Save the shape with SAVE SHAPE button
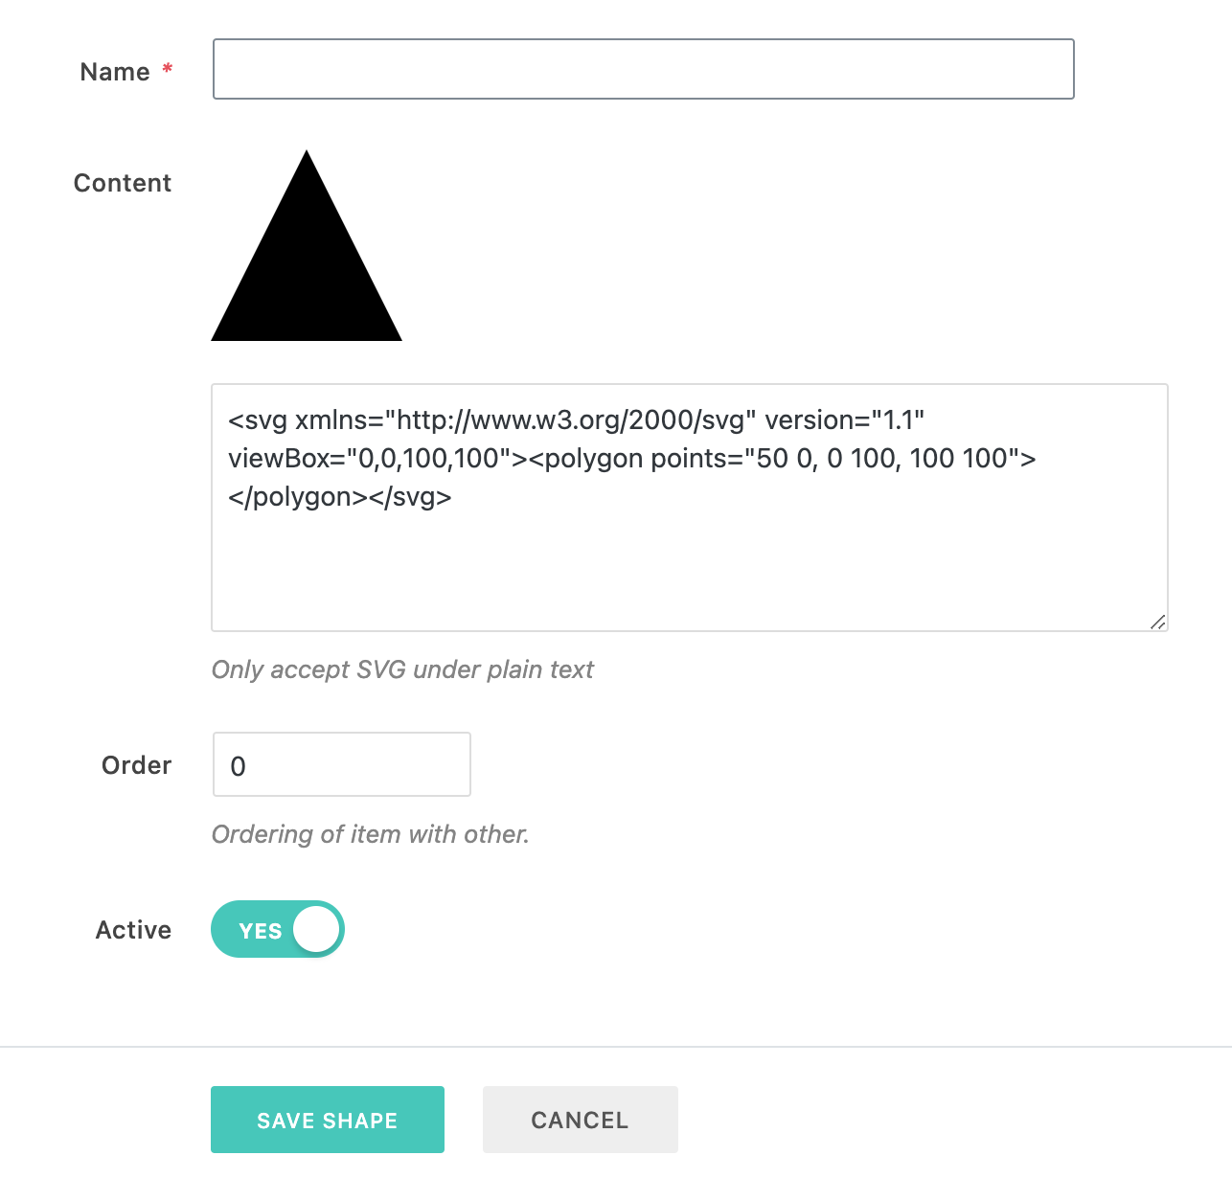The height and width of the screenshot is (1201, 1232). (x=328, y=1120)
